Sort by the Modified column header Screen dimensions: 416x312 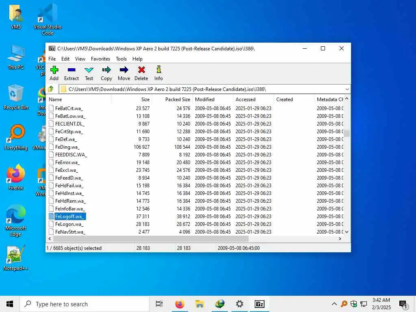tap(213, 100)
